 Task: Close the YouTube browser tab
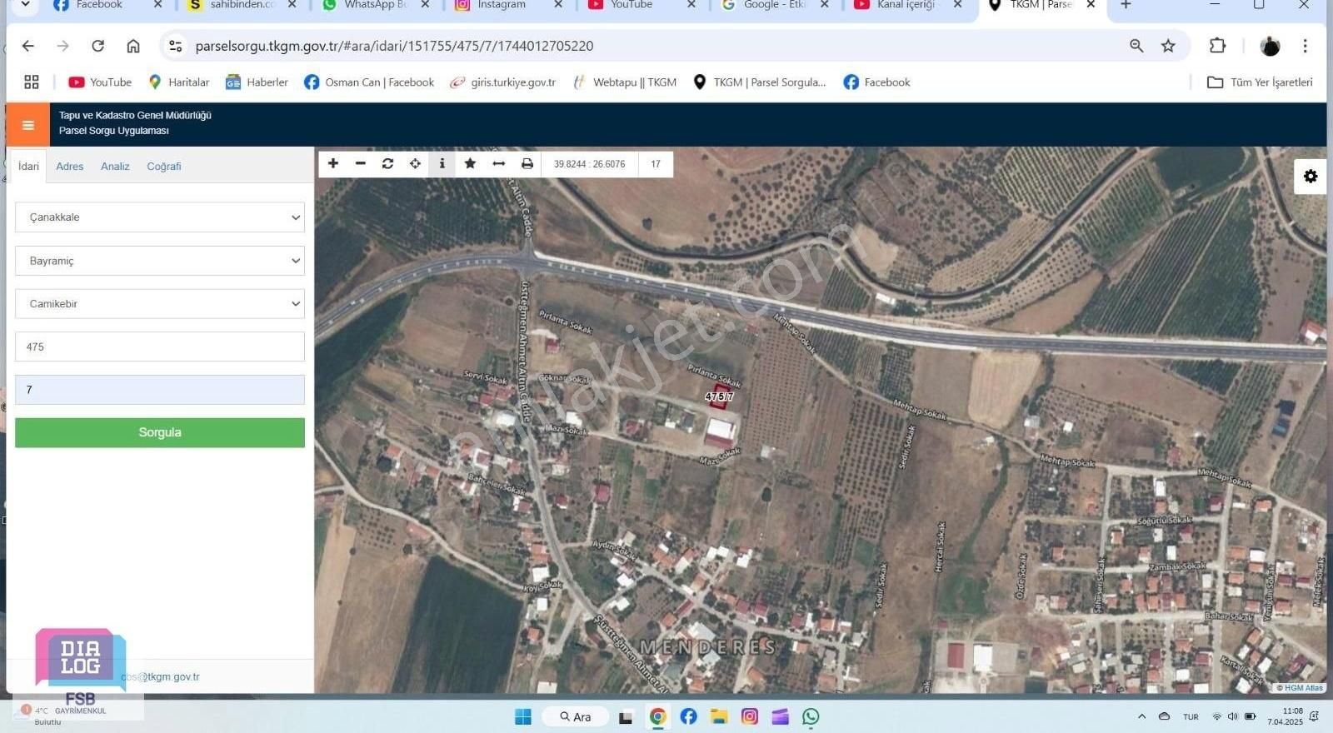coord(691,5)
